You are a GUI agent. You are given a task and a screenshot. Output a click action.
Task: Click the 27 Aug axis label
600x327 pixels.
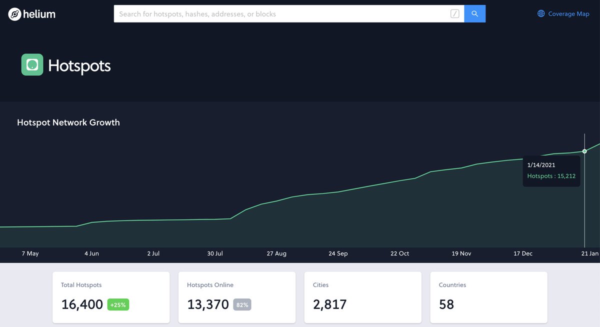pyautogui.click(x=276, y=253)
